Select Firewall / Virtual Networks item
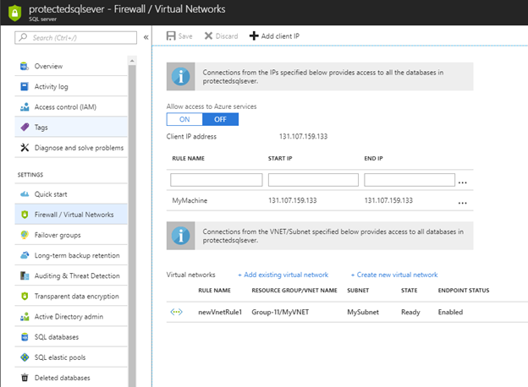Image resolution: width=528 pixels, height=387 pixels. click(71, 215)
